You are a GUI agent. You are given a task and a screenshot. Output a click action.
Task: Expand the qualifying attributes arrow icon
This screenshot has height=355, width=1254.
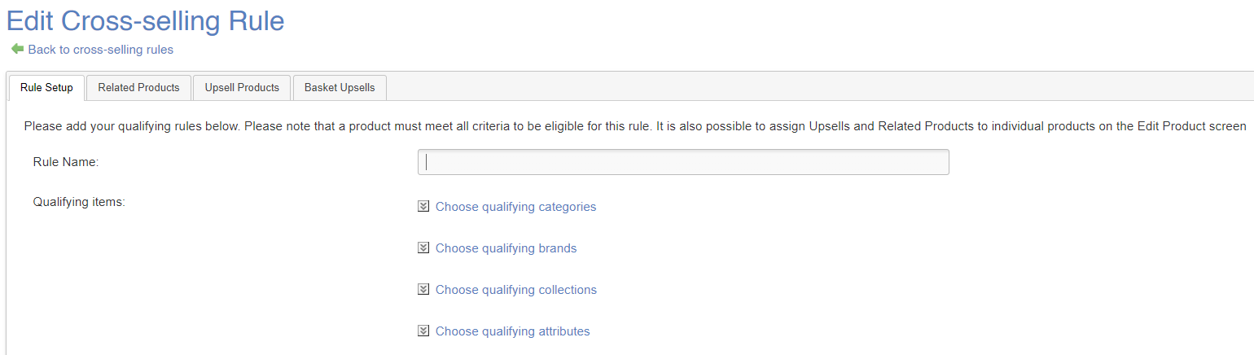pos(423,331)
